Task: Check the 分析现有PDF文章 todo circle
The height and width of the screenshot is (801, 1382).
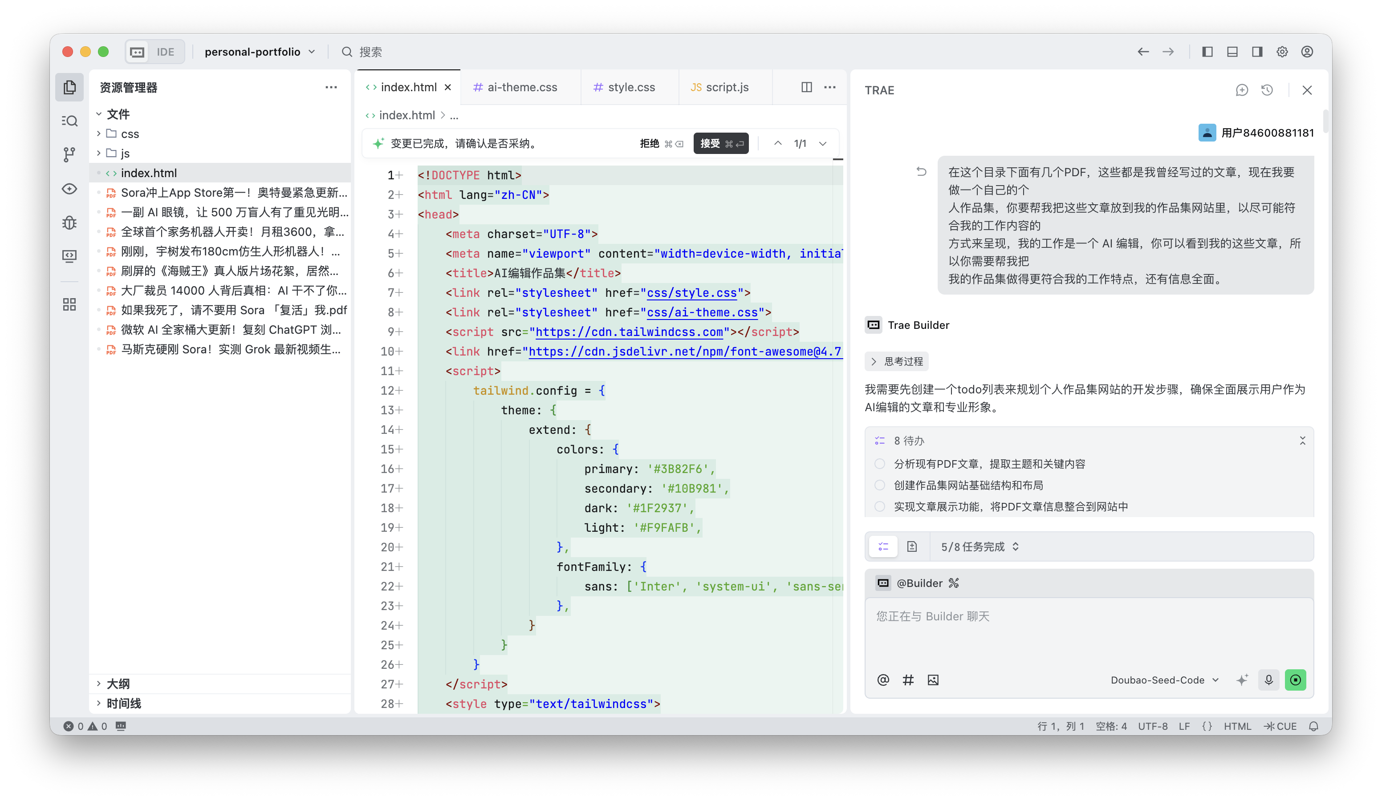Action: [880, 464]
